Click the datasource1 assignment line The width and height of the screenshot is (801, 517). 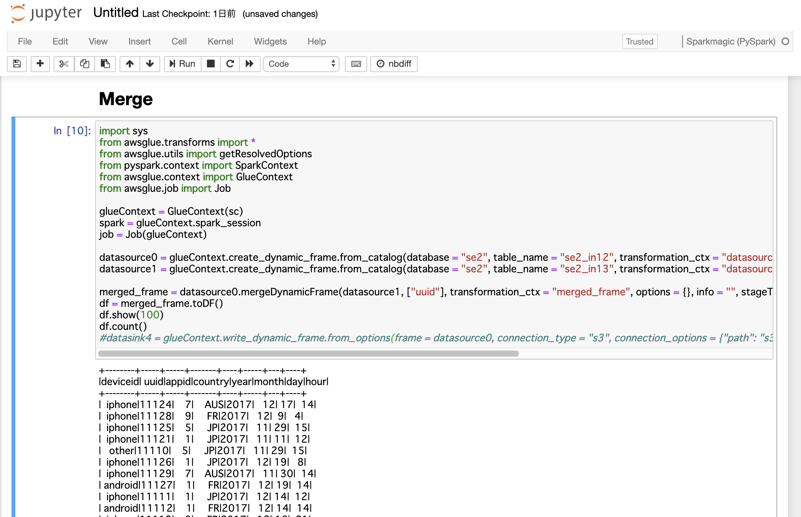tap(436, 269)
